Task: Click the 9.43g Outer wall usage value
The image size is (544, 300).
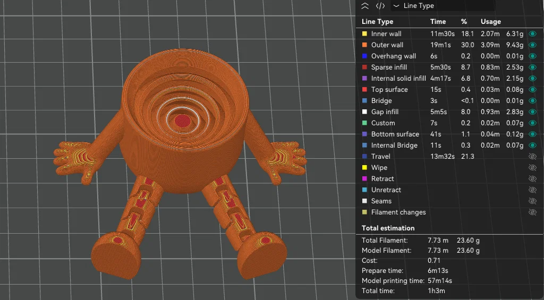Action: click(x=514, y=45)
